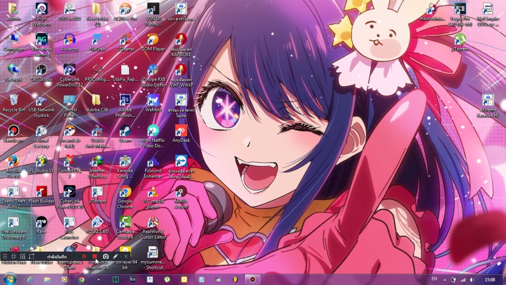
Task: Open the recorder bar hamburger menu
Action: [x=5, y=256]
